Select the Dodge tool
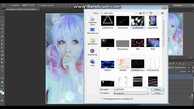The width and height of the screenshot is (194, 109). tap(2, 63)
